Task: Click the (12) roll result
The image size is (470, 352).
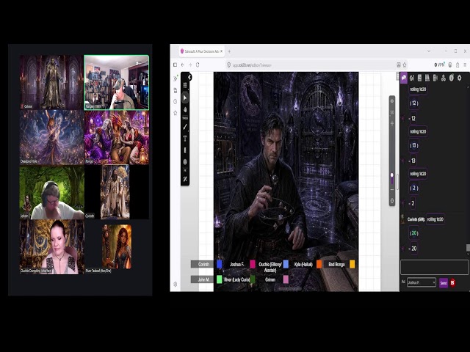Action: [x=414, y=103]
